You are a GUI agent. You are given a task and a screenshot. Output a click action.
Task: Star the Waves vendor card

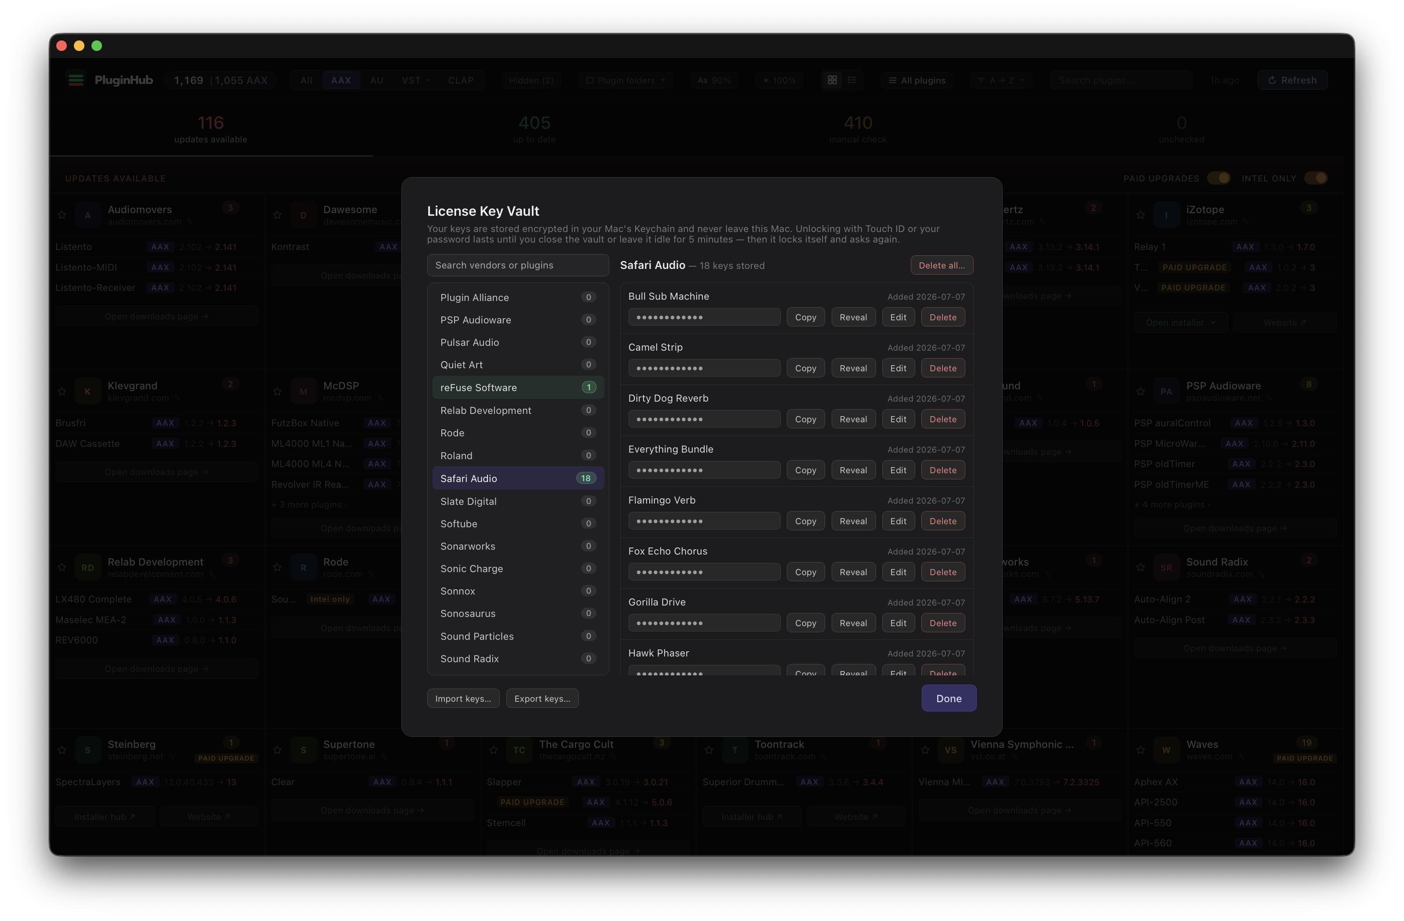[x=1141, y=750]
